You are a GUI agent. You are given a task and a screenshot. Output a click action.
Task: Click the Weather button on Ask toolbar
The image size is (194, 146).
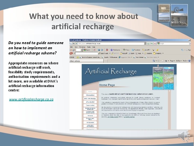(148, 53)
